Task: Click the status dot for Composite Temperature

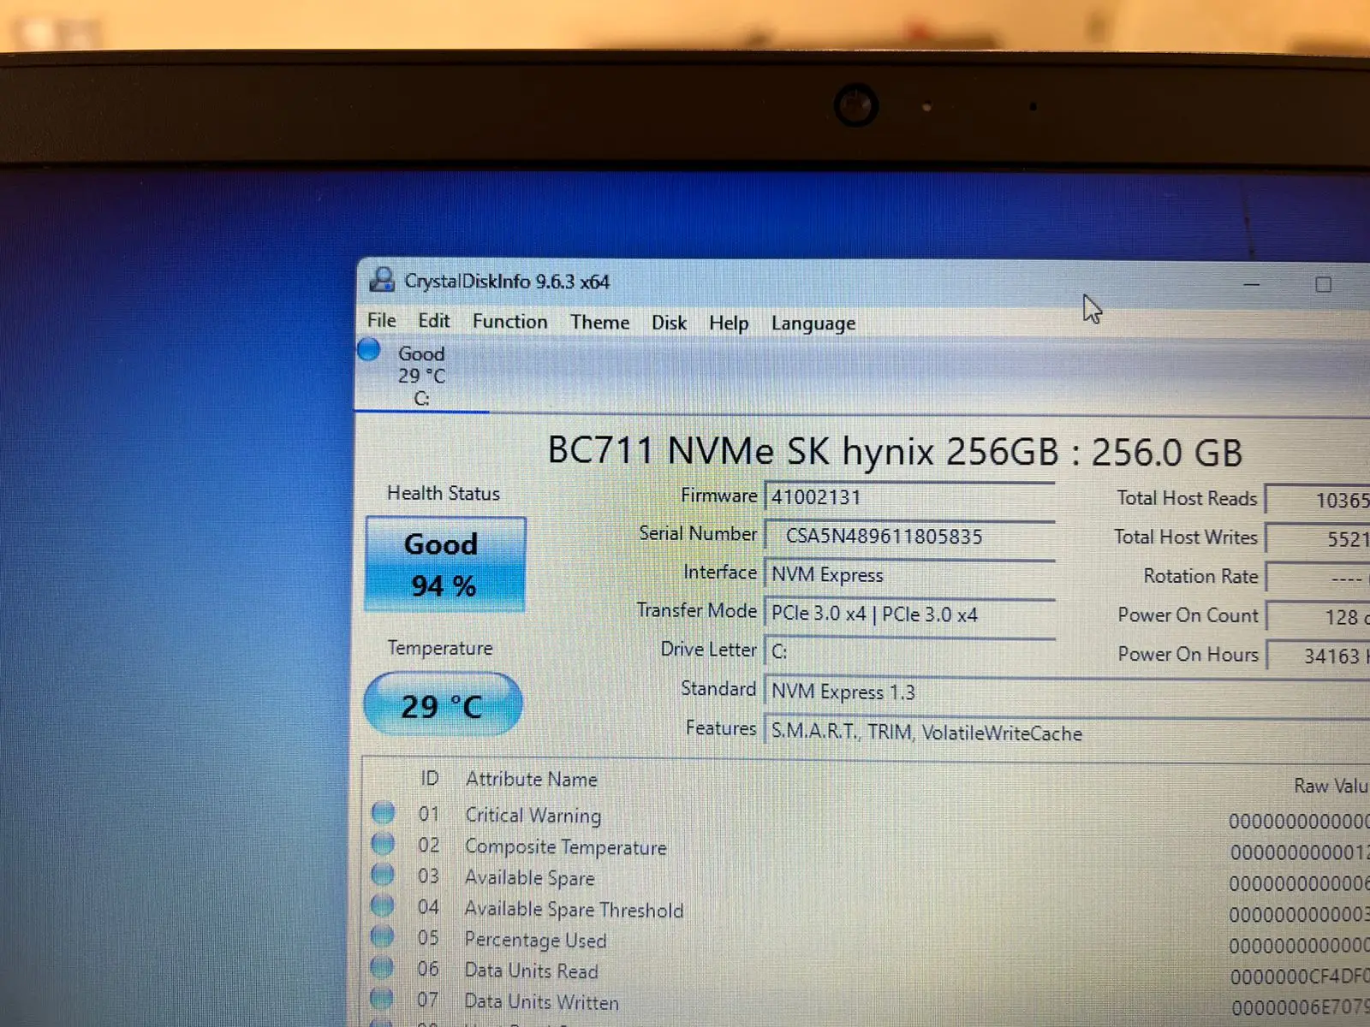Action: coord(383,843)
